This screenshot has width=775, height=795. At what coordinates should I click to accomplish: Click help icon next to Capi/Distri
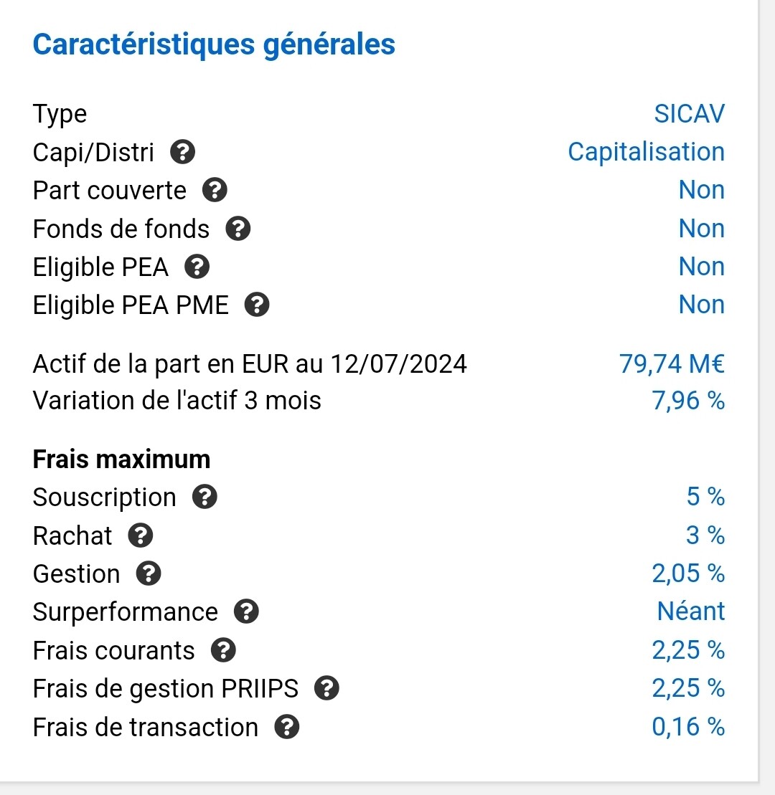click(x=183, y=152)
